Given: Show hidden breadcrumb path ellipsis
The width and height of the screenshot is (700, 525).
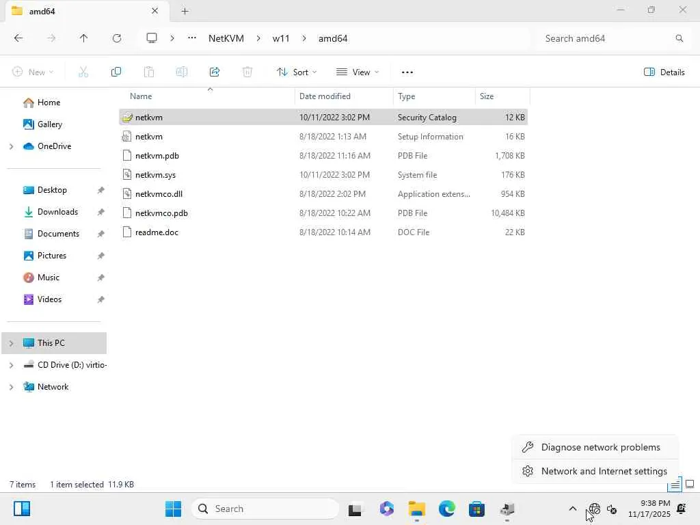Looking at the screenshot, I should pyautogui.click(x=192, y=38).
